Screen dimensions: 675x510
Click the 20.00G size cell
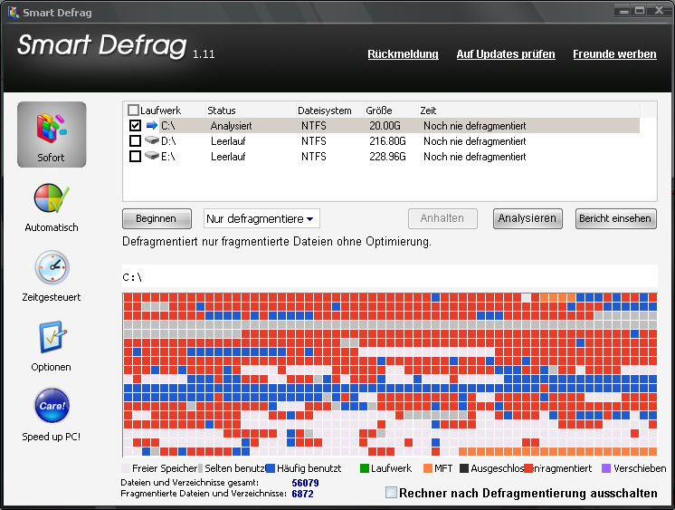385,126
